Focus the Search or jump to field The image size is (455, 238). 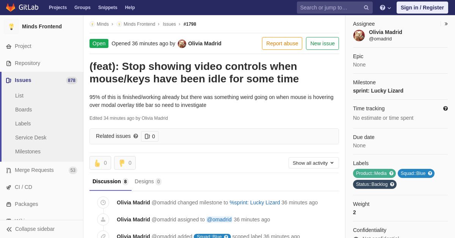[x=335, y=8]
